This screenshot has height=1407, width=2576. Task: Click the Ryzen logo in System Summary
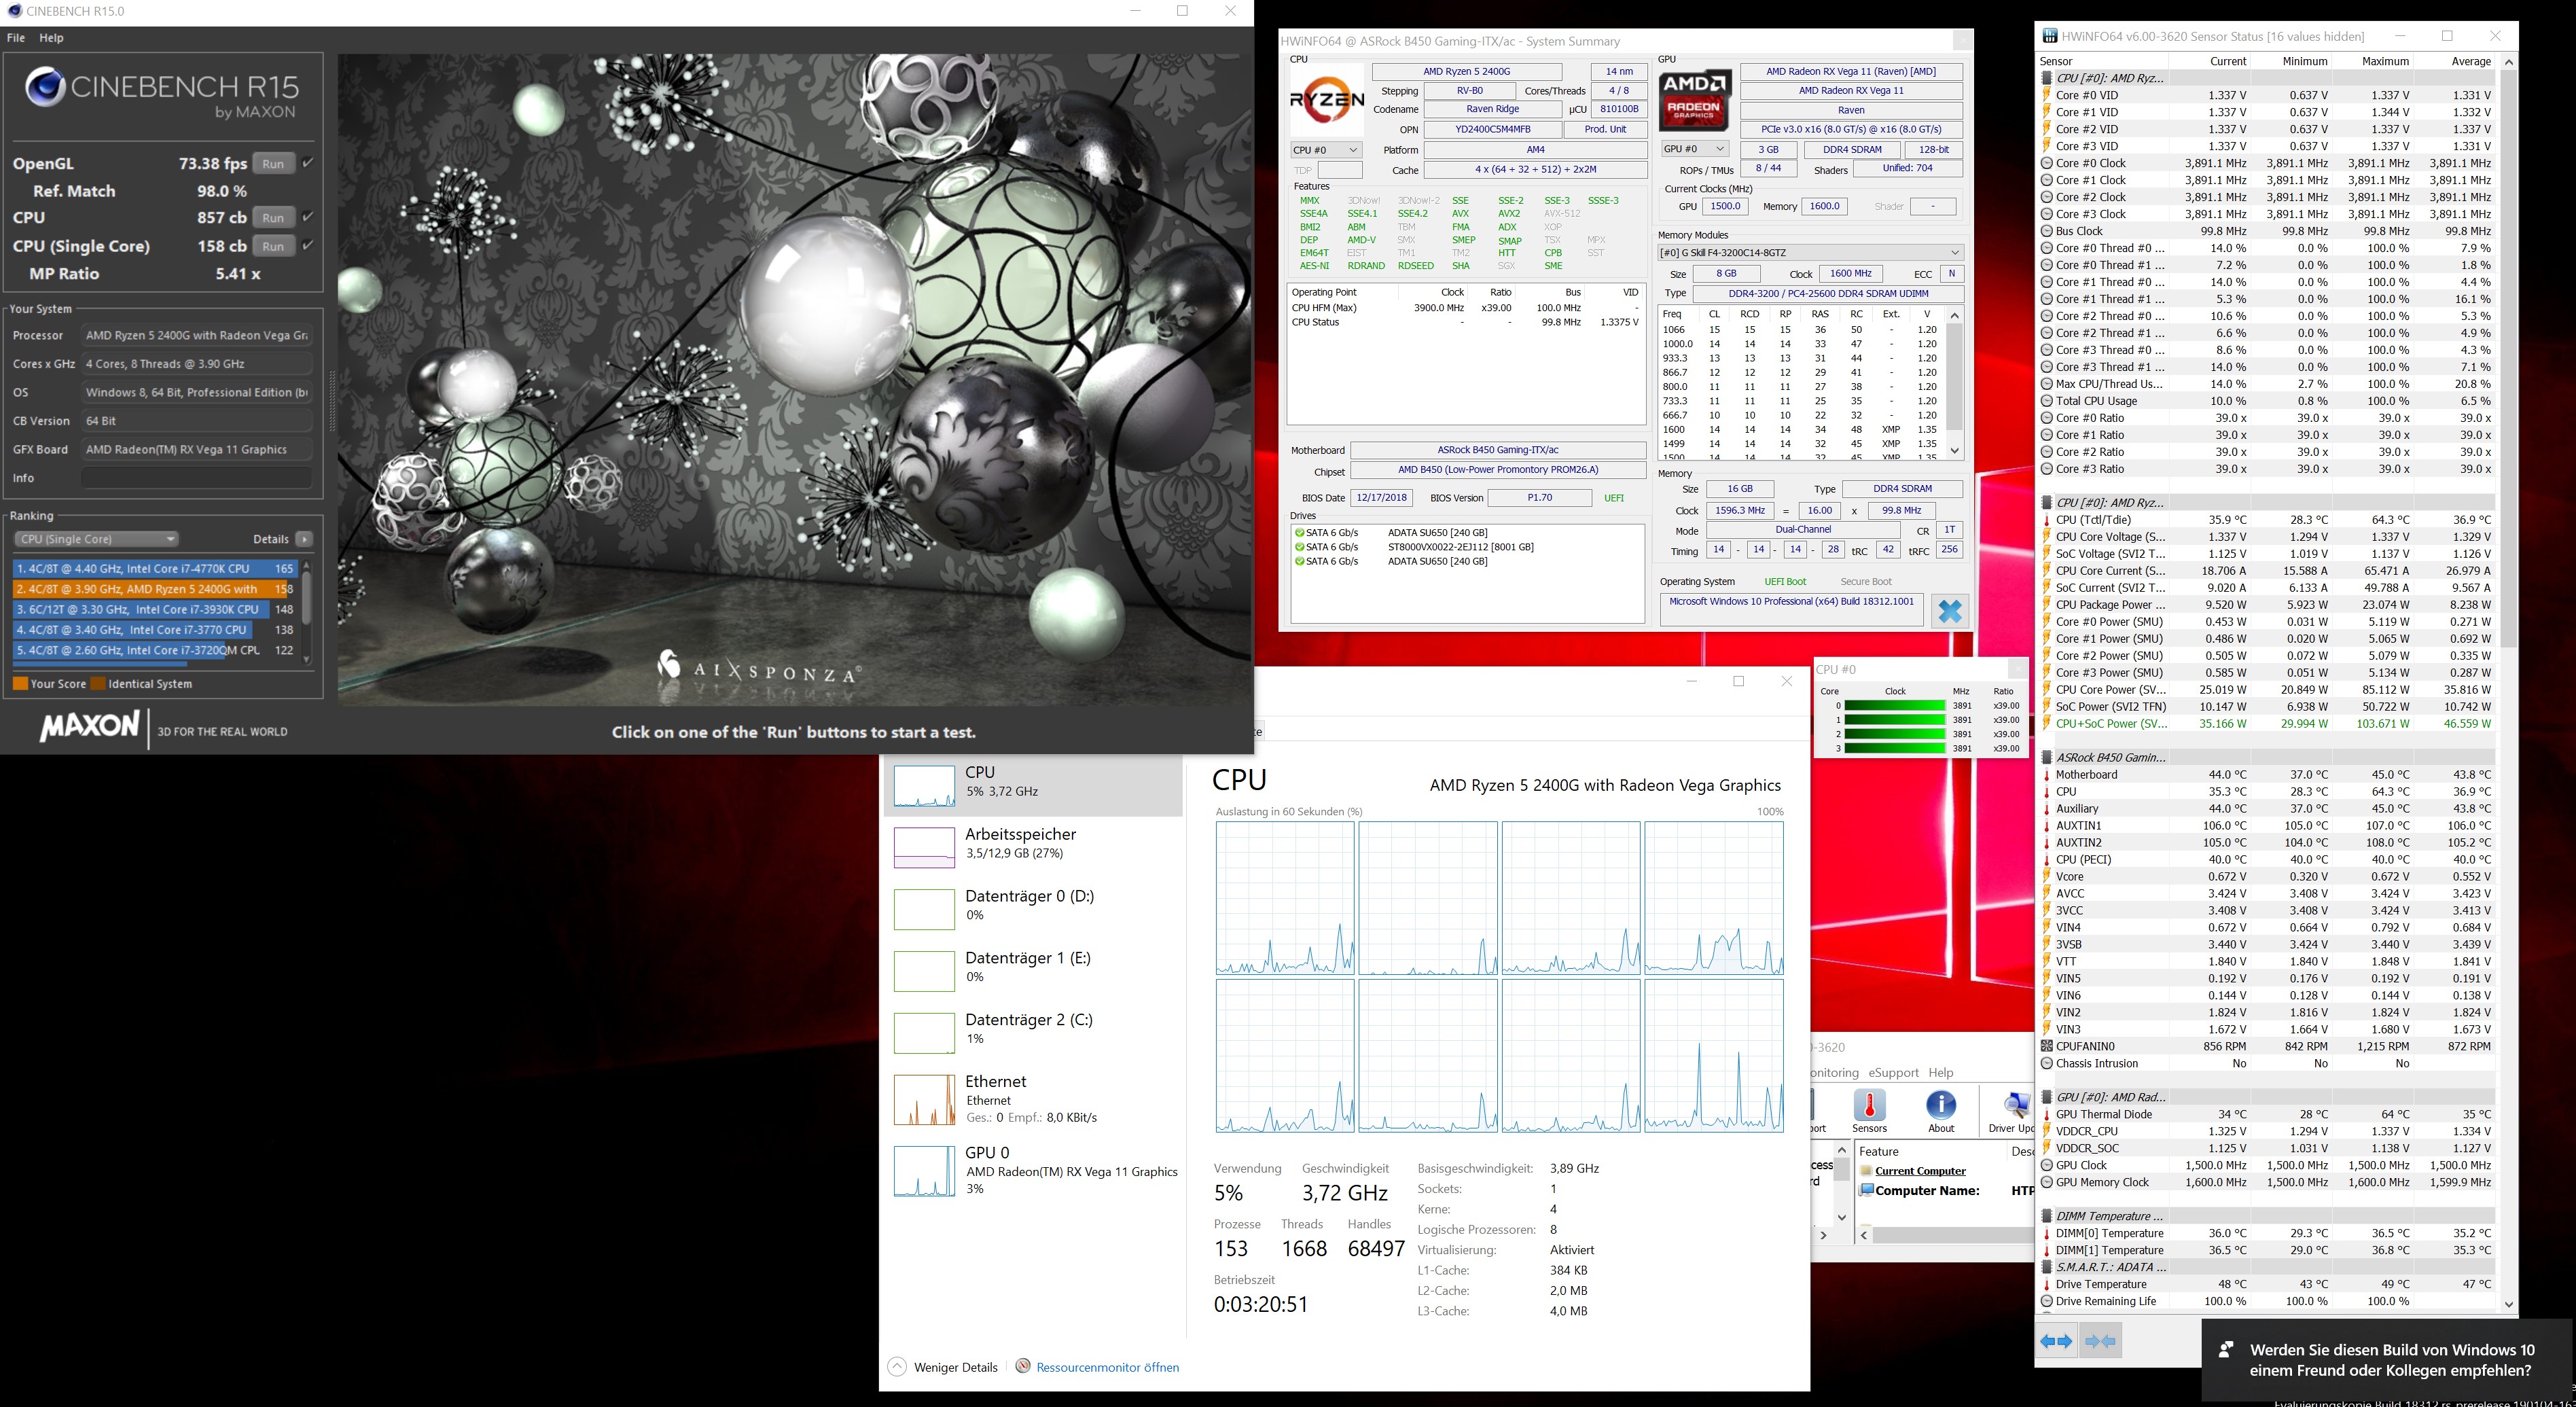(1327, 100)
